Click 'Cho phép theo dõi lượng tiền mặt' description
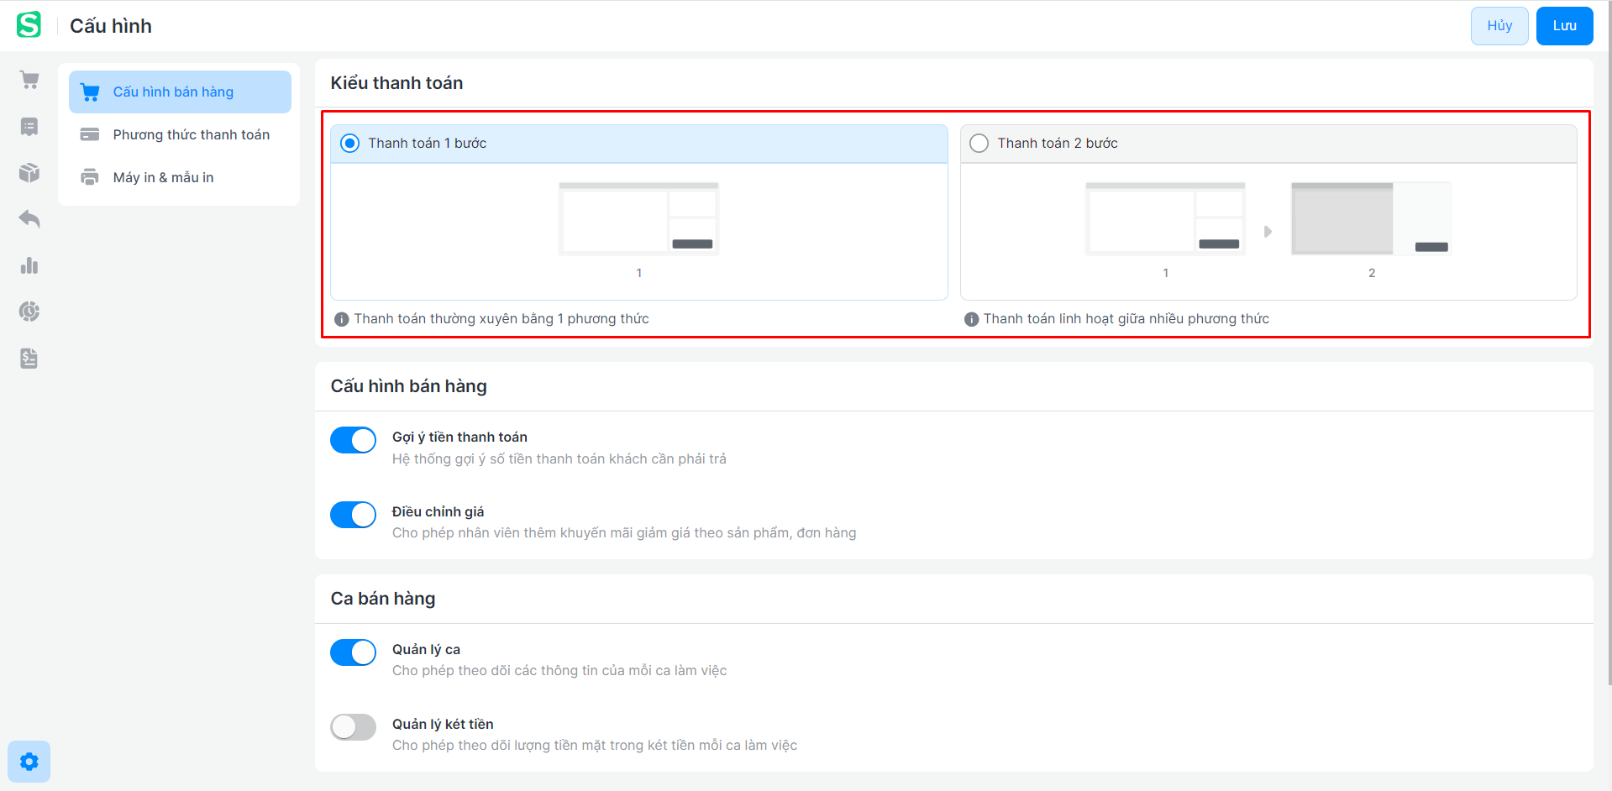Viewport: 1612px width, 791px height. click(595, 746)
